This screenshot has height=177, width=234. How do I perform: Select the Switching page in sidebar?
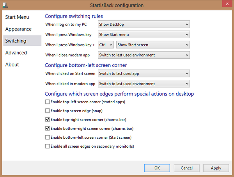22,41
